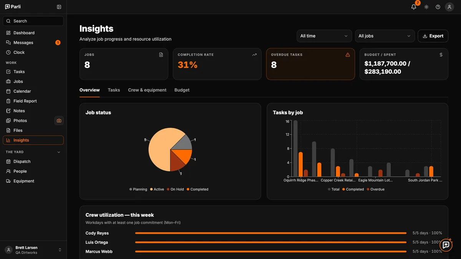461x259 pixels.
Task: Click the Messages unread badge
Action: [58, 43]
